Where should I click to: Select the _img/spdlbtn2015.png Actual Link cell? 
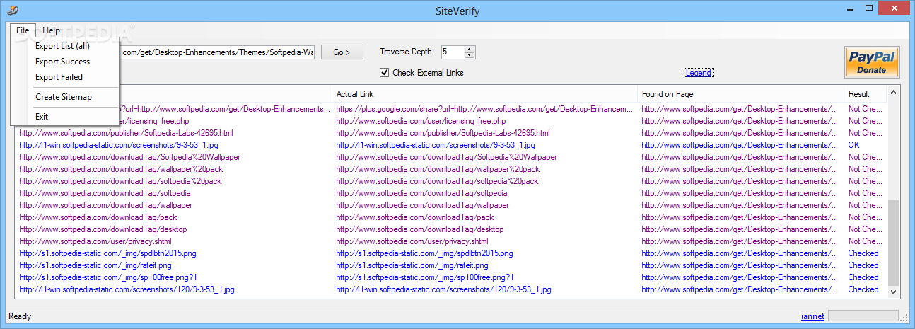click(424, 253)
